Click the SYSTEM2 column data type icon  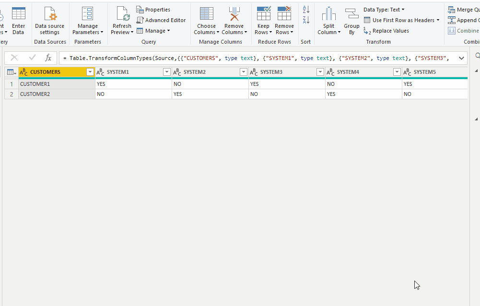point(177,72)
